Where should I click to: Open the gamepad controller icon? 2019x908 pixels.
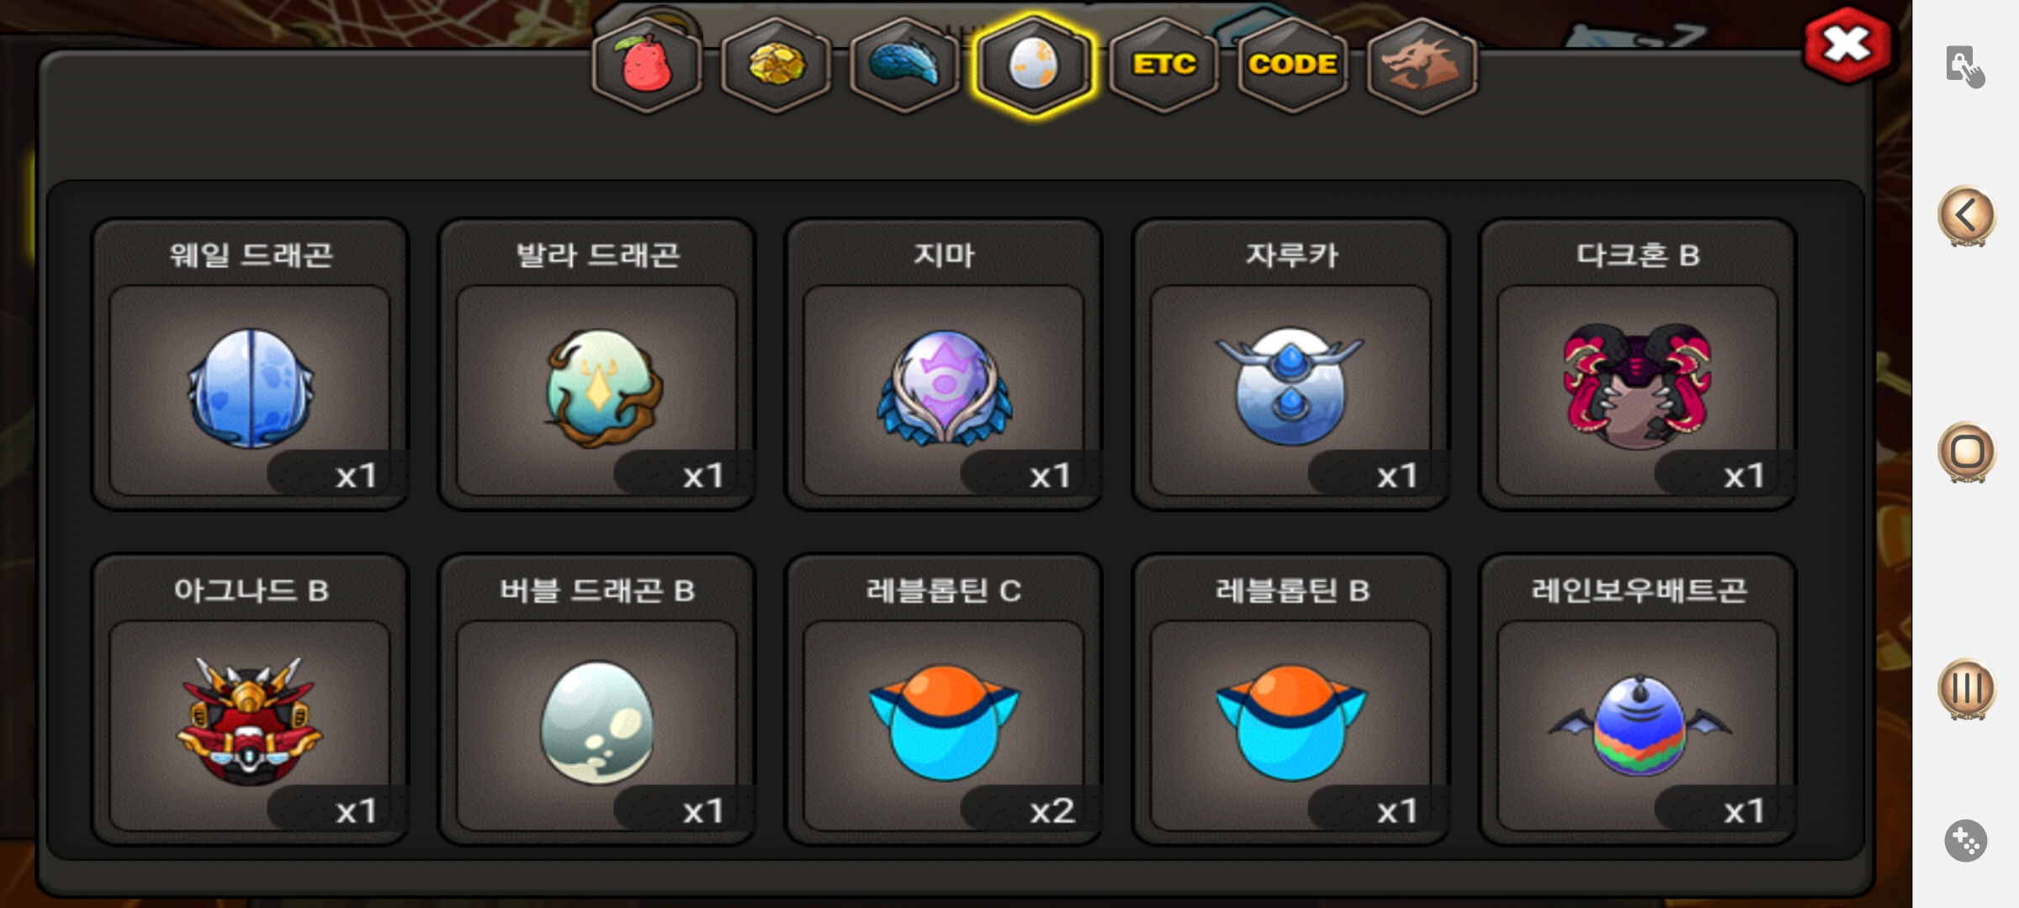coord(1966,841)
